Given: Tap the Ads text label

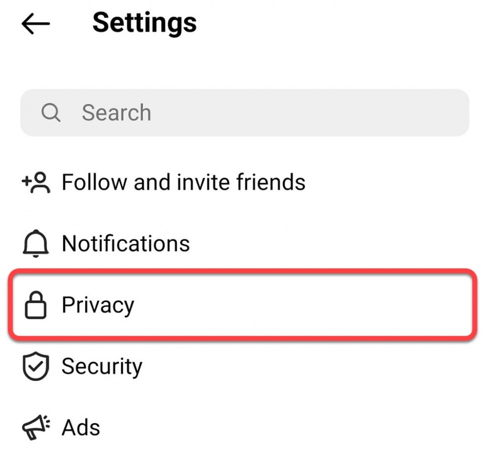Looking at the screenshot, I should pos(81,428).
